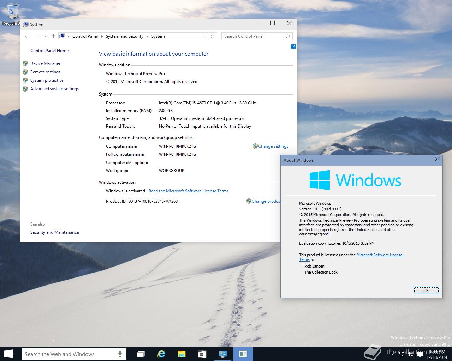Click the taskbar clock showing 12/18/2014
The image size is (452, 361).
[x=437, y=354]
